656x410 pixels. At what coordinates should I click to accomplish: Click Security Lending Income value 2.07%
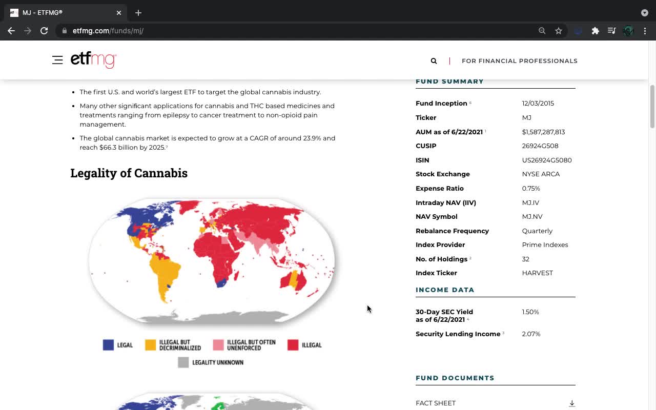[531, 334]
